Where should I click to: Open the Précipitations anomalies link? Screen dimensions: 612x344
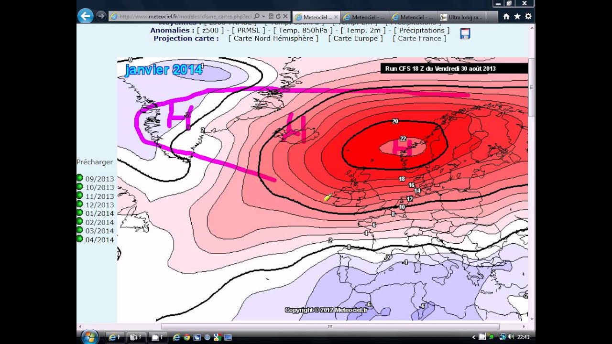tap(422, 30)
